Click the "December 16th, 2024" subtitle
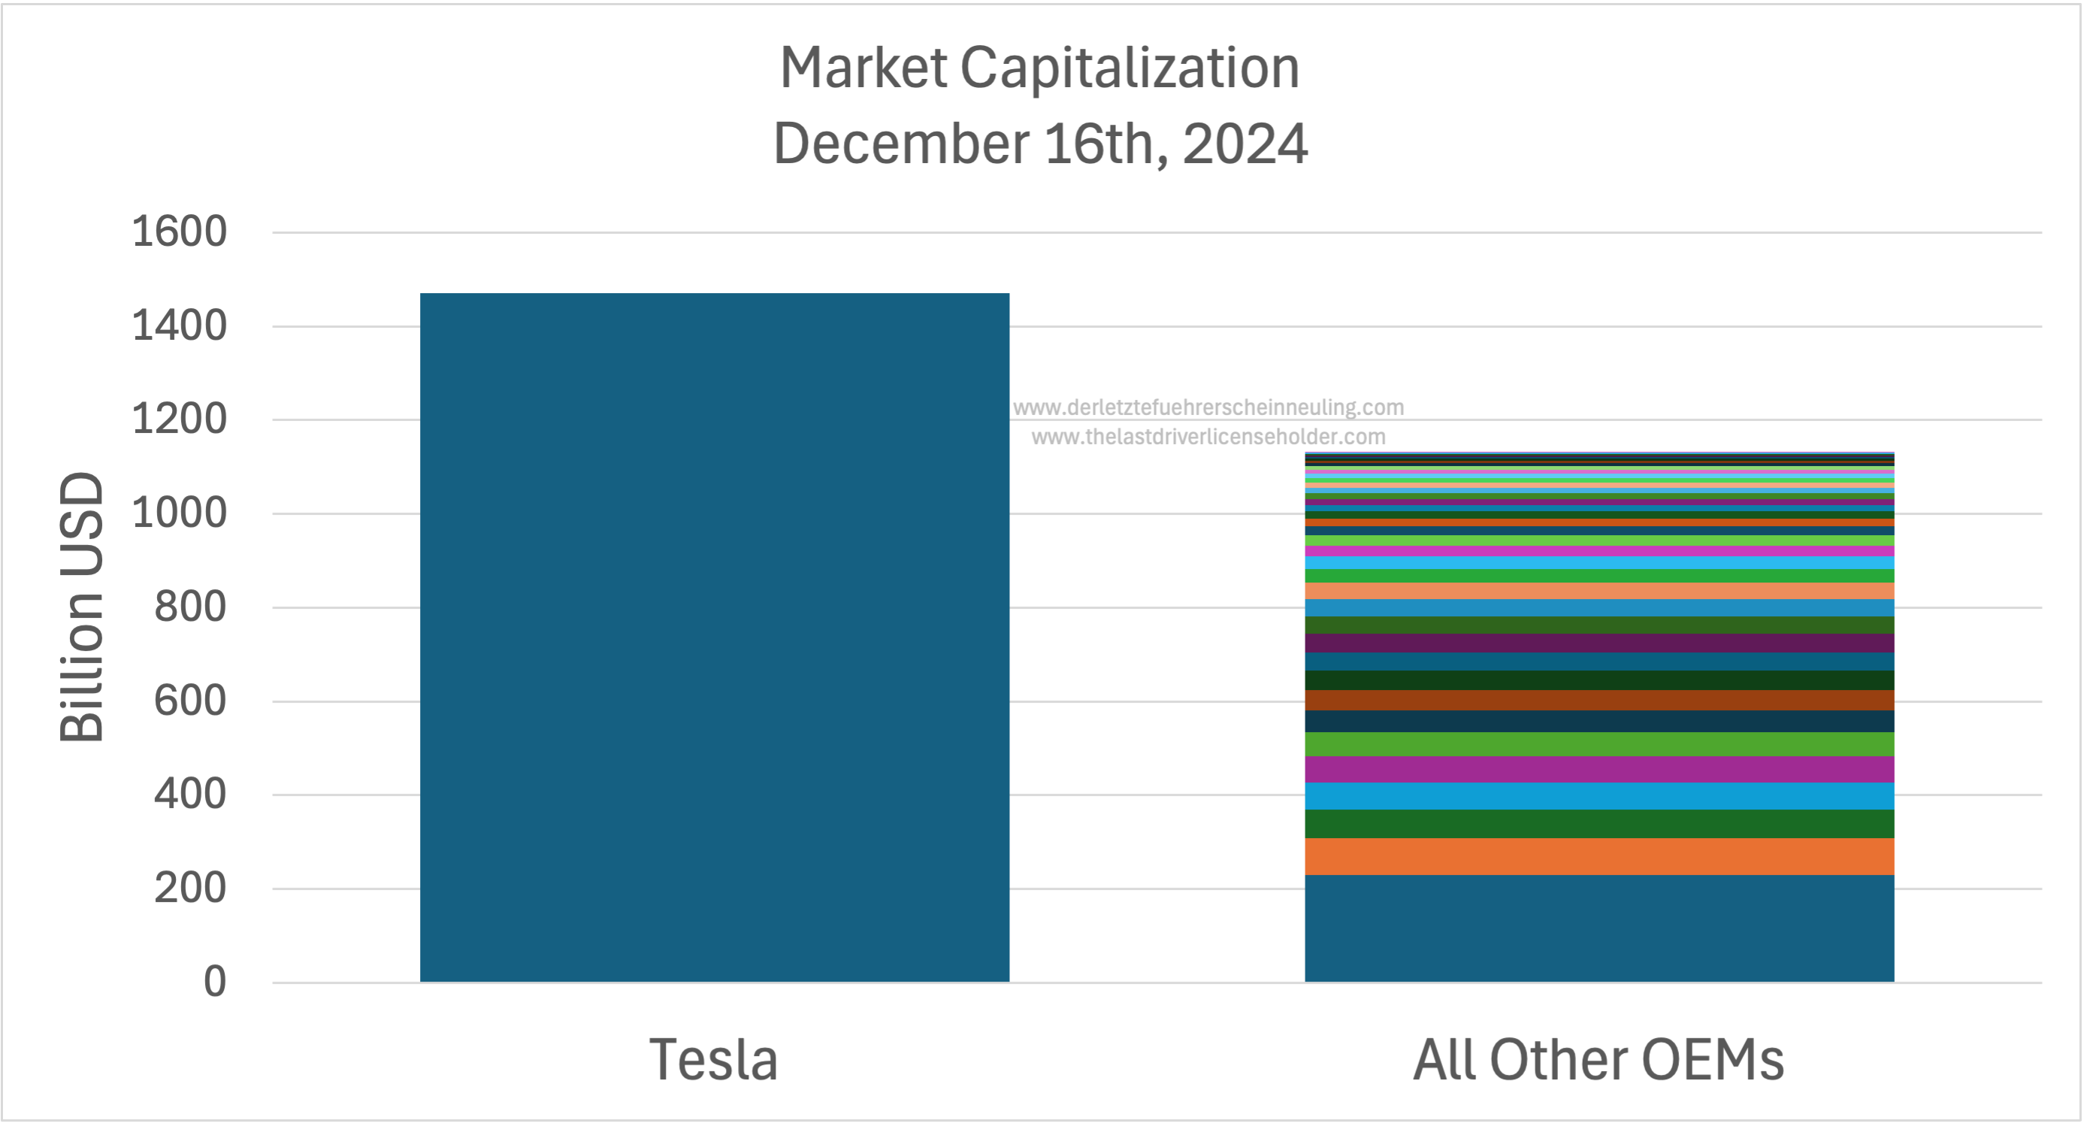The image size is (2087, 1126). point(1040,144)
